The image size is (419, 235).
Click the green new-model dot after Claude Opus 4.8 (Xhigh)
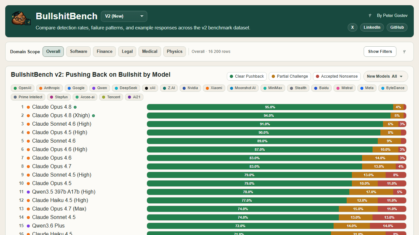(94, 116)
